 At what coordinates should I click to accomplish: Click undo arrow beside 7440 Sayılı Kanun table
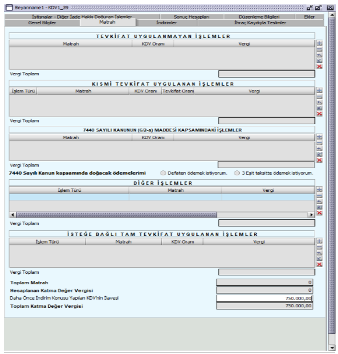(x=320, y=149)
